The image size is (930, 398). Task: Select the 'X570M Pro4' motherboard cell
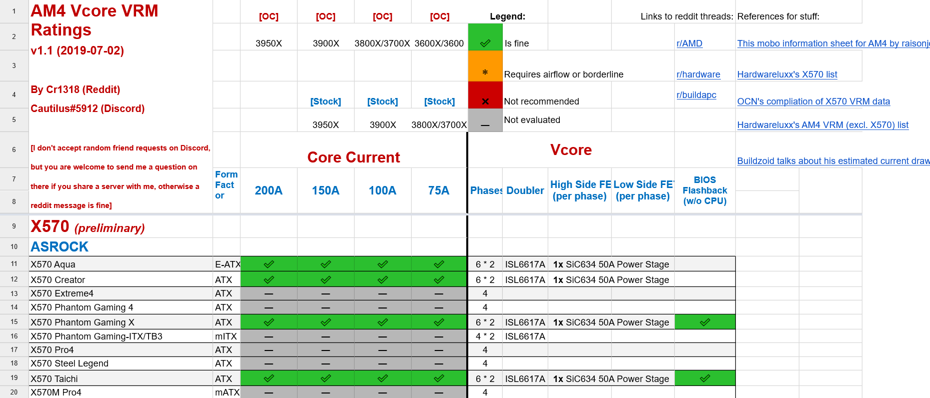click(x=121, y=392)
